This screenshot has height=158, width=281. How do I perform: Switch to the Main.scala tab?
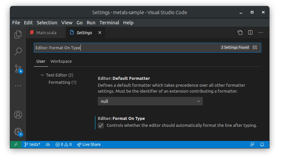click(x=46, y=33)
